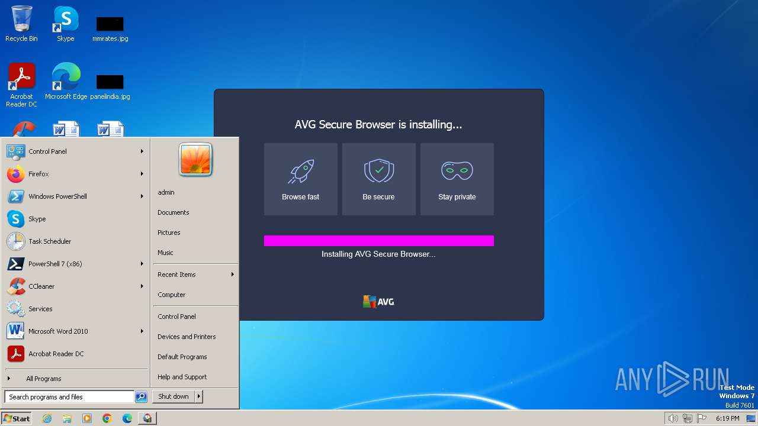Click Show desktop button on taskbar
Image resolution: width=758 pixels, height=426 pixels.
pyautogui.click(x=751, y=418)
